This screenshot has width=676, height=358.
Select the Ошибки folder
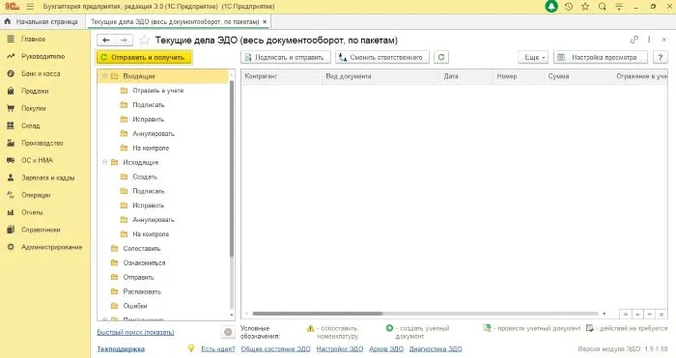pos(135,306)
